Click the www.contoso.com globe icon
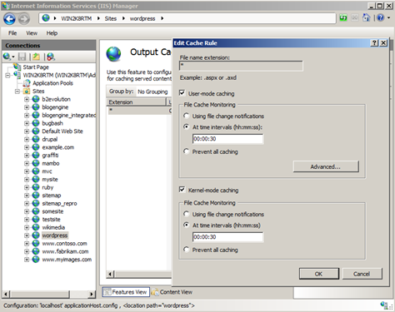Image resolution: width=395 pixels, height=312 pixels. point(36,243)
